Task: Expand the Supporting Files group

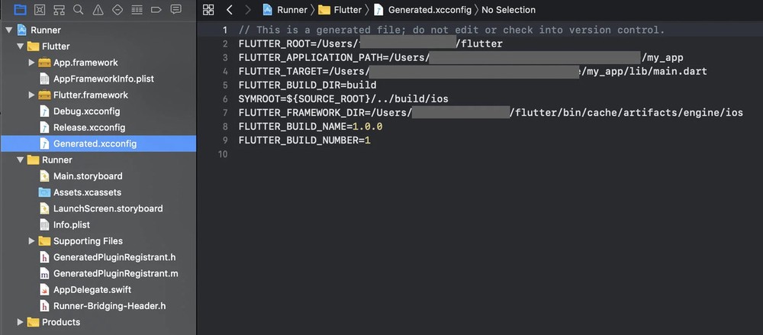Action: pos(31,241)
